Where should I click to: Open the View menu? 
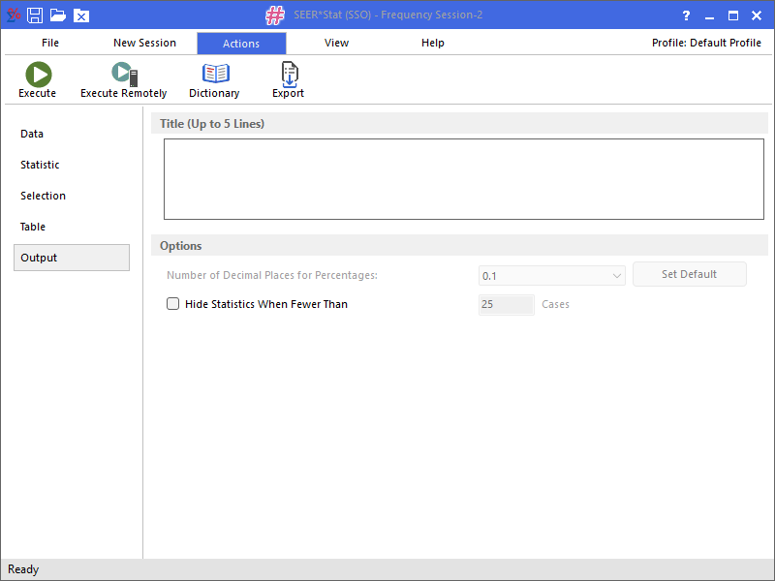[x=336, y=43]
